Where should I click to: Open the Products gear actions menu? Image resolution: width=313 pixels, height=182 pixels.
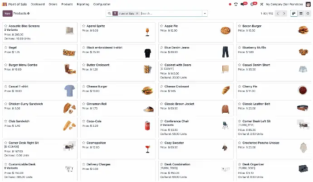tap(29, 14)
